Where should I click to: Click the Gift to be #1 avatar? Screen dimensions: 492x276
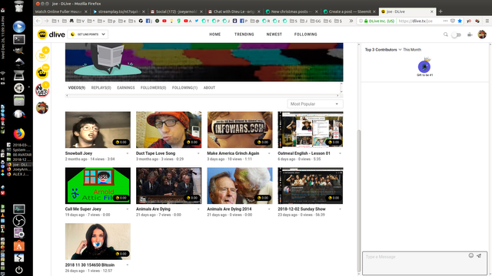(x=424, y=67)
